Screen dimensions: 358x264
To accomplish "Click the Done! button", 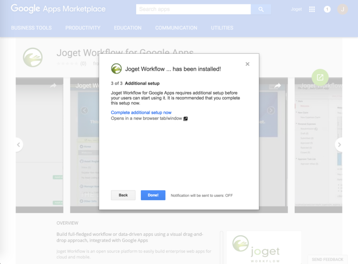I will pyautogui.click(x=153, y=195).
